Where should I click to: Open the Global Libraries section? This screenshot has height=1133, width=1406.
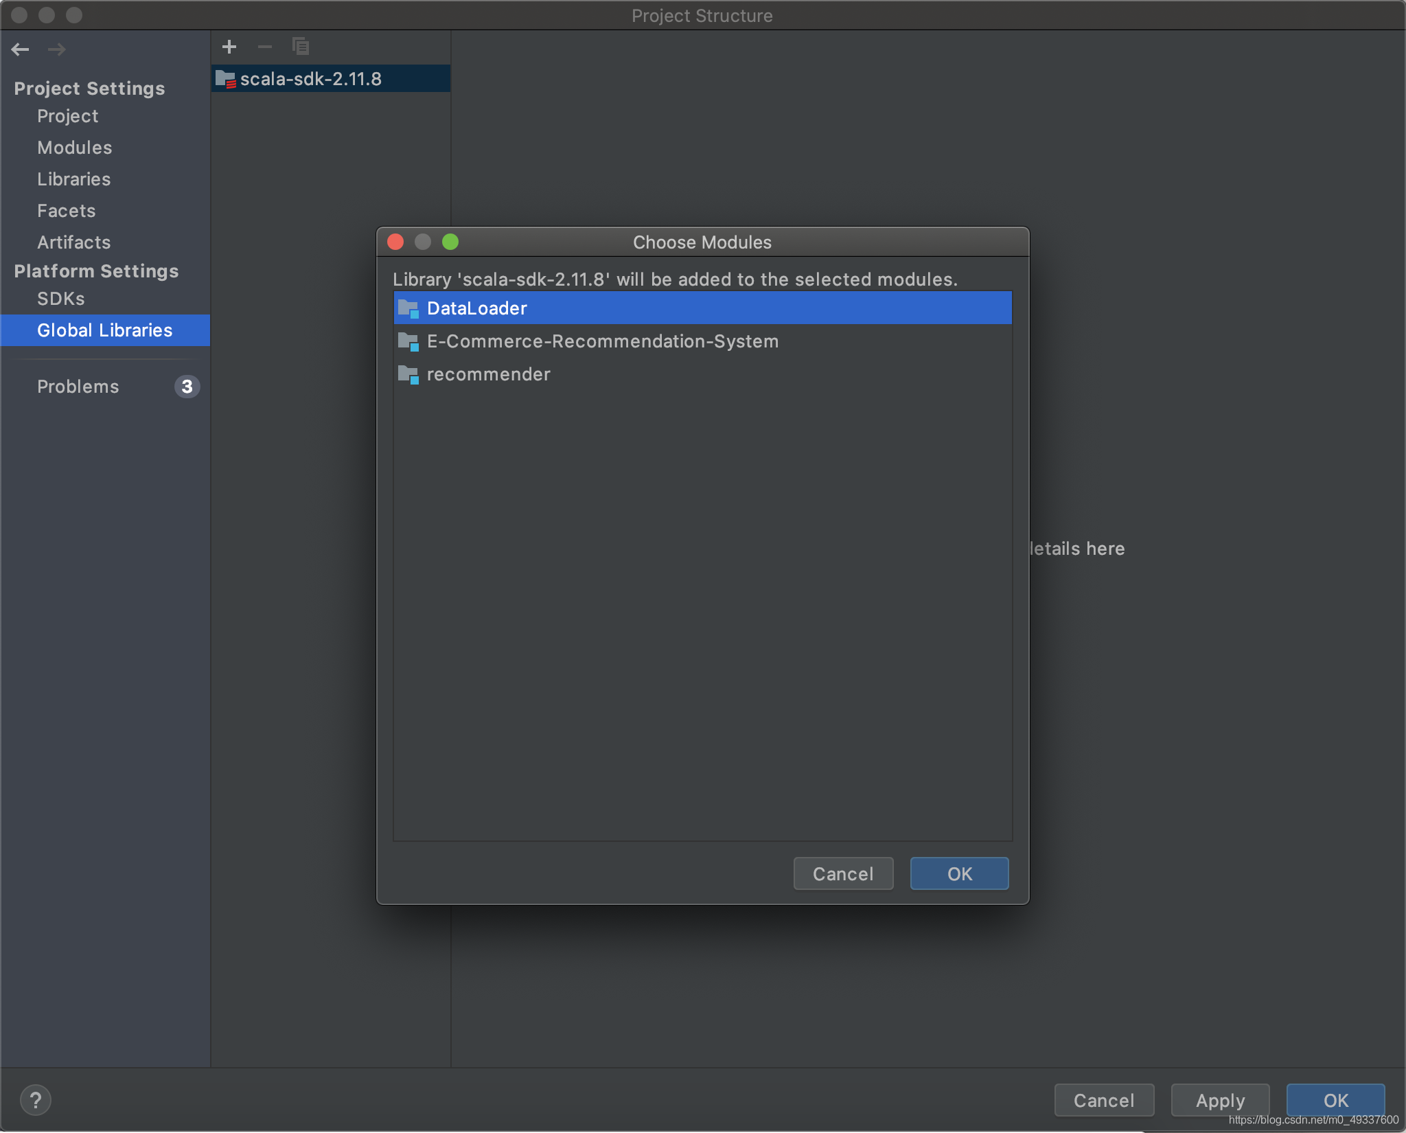point(105,330)
